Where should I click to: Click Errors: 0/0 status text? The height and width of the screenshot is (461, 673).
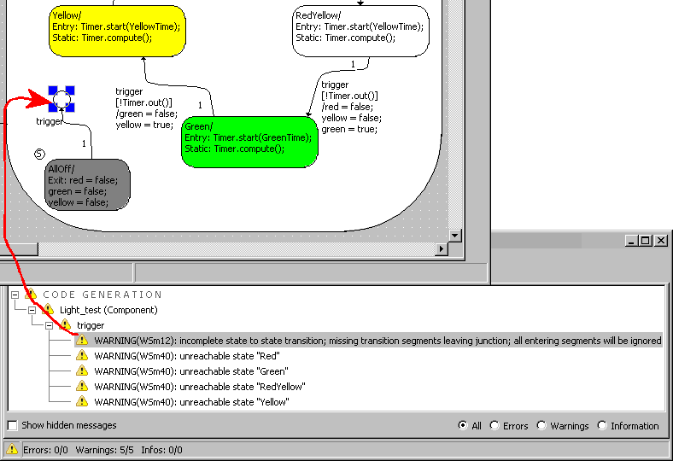coord(45,450)
